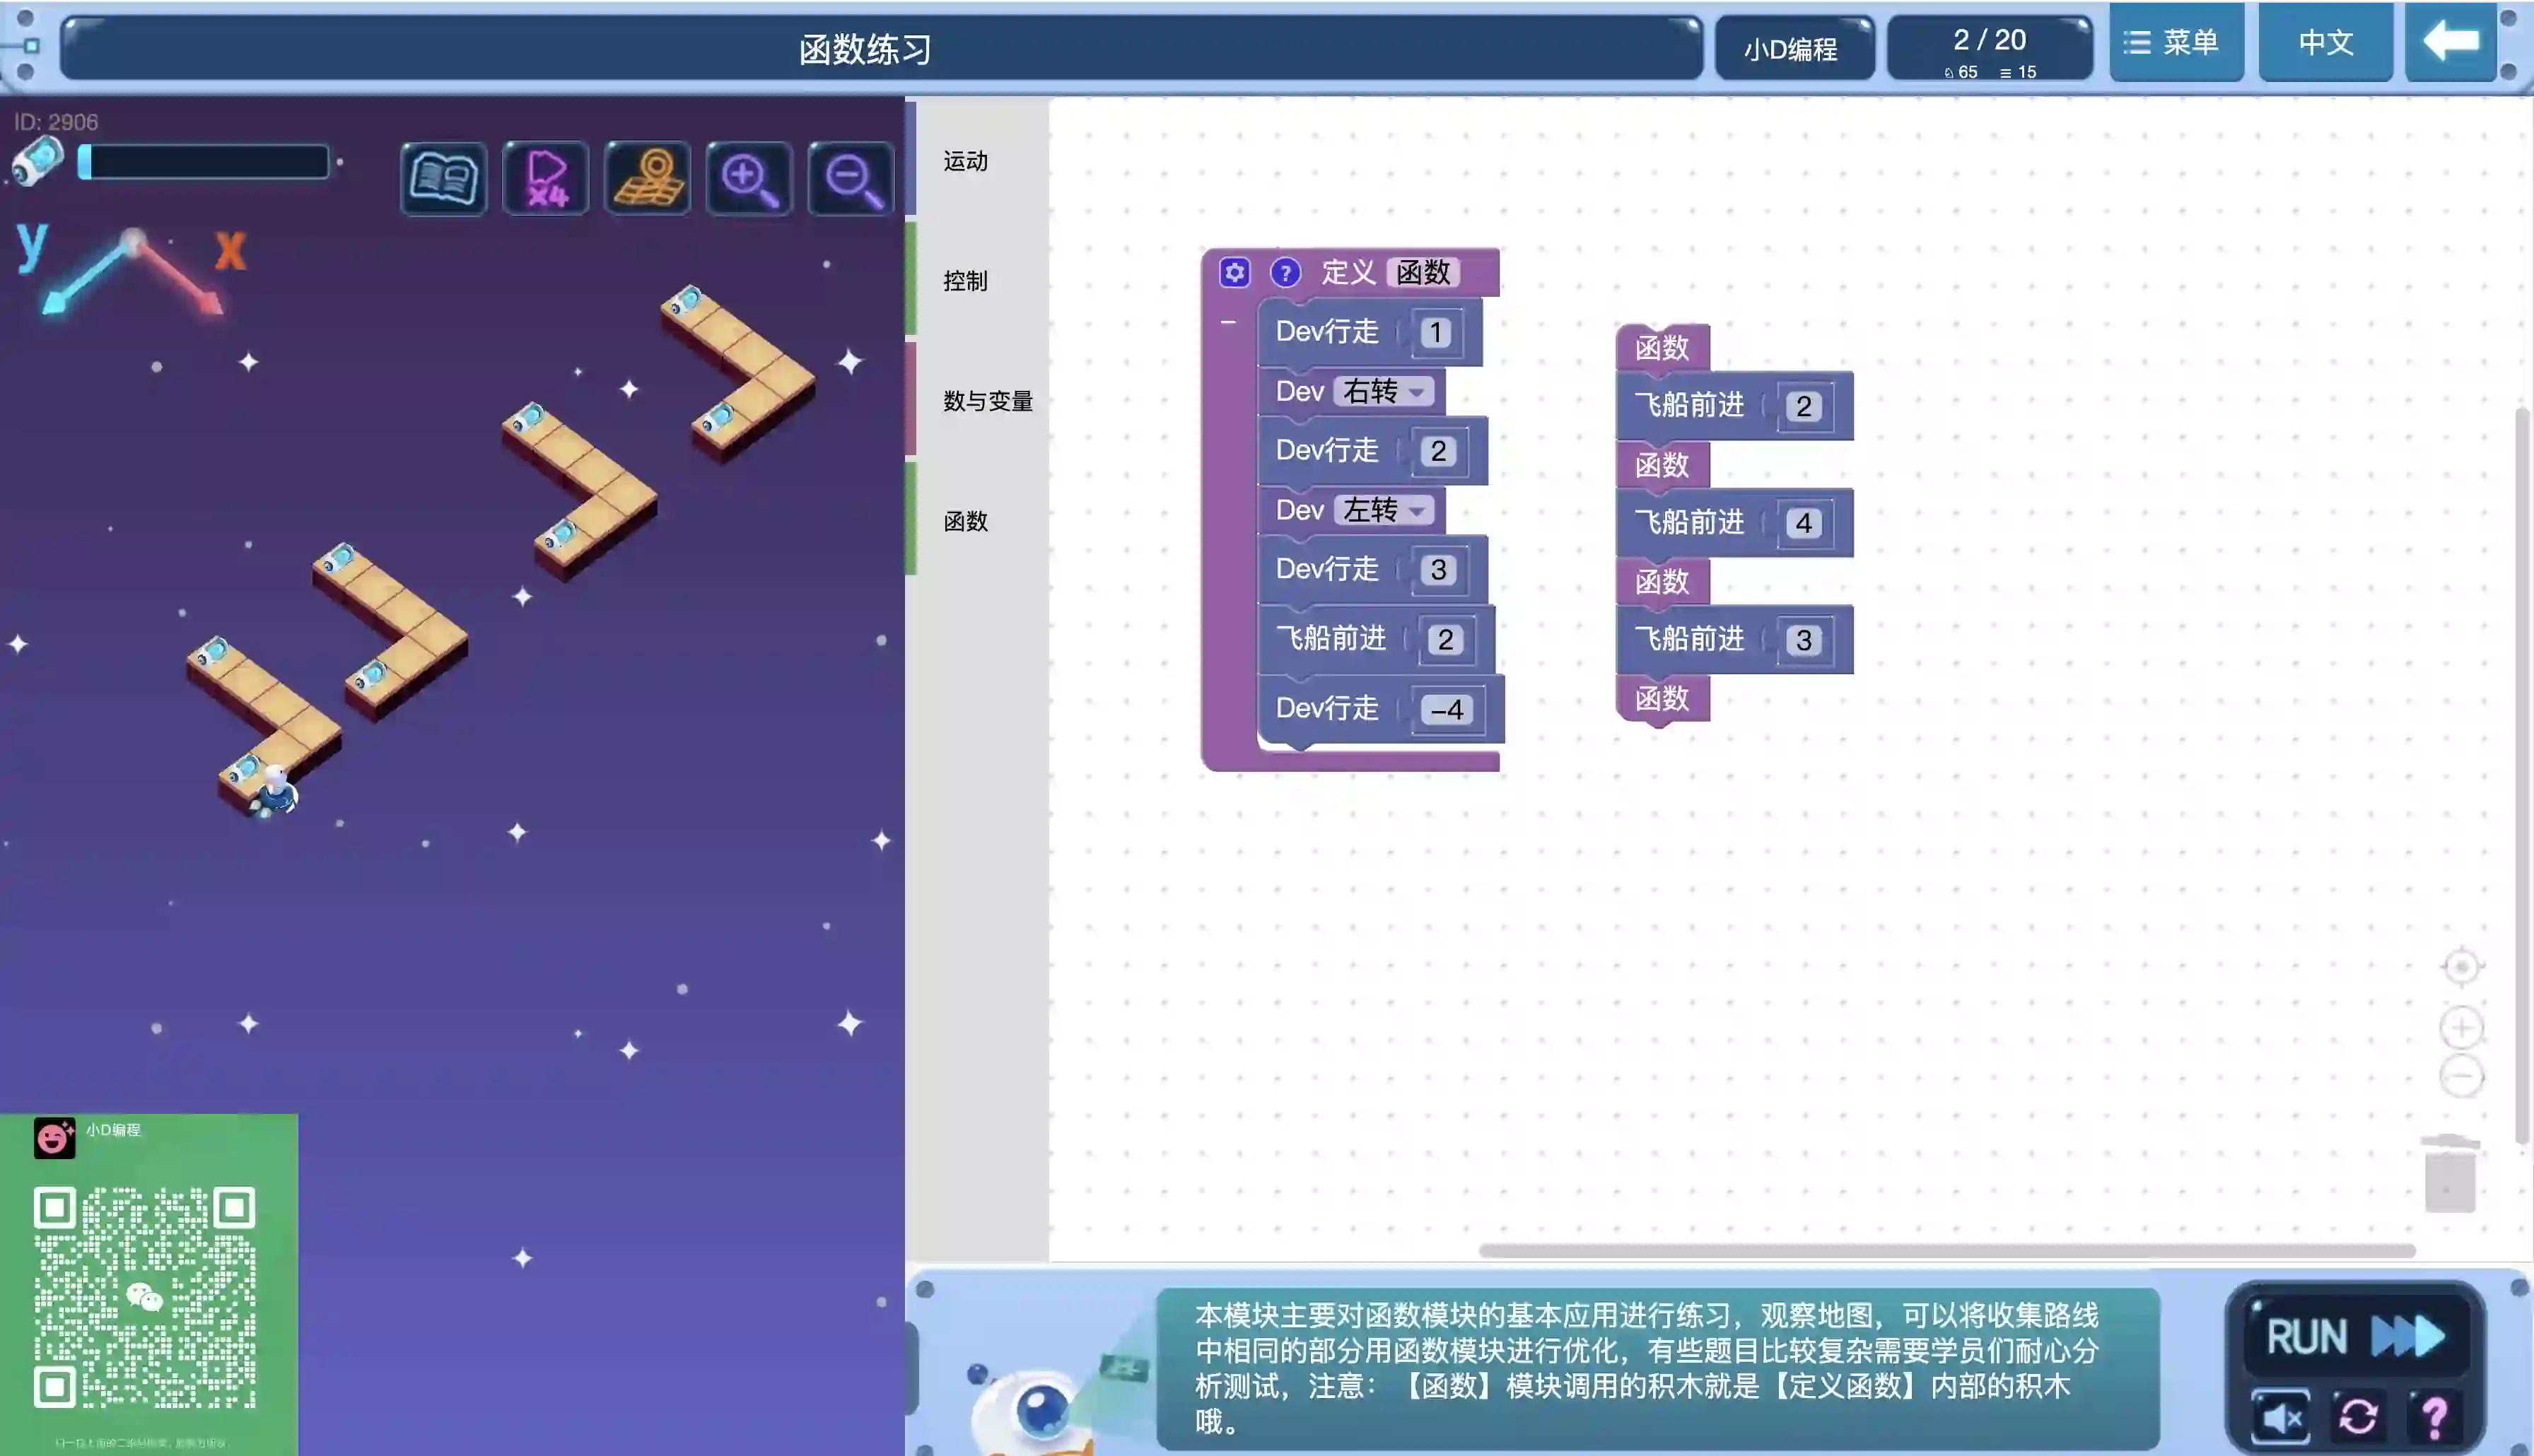Toggle the sound mute button
Image resolution: width=2534 pixels, height=1456 pixels.
2281,1416
